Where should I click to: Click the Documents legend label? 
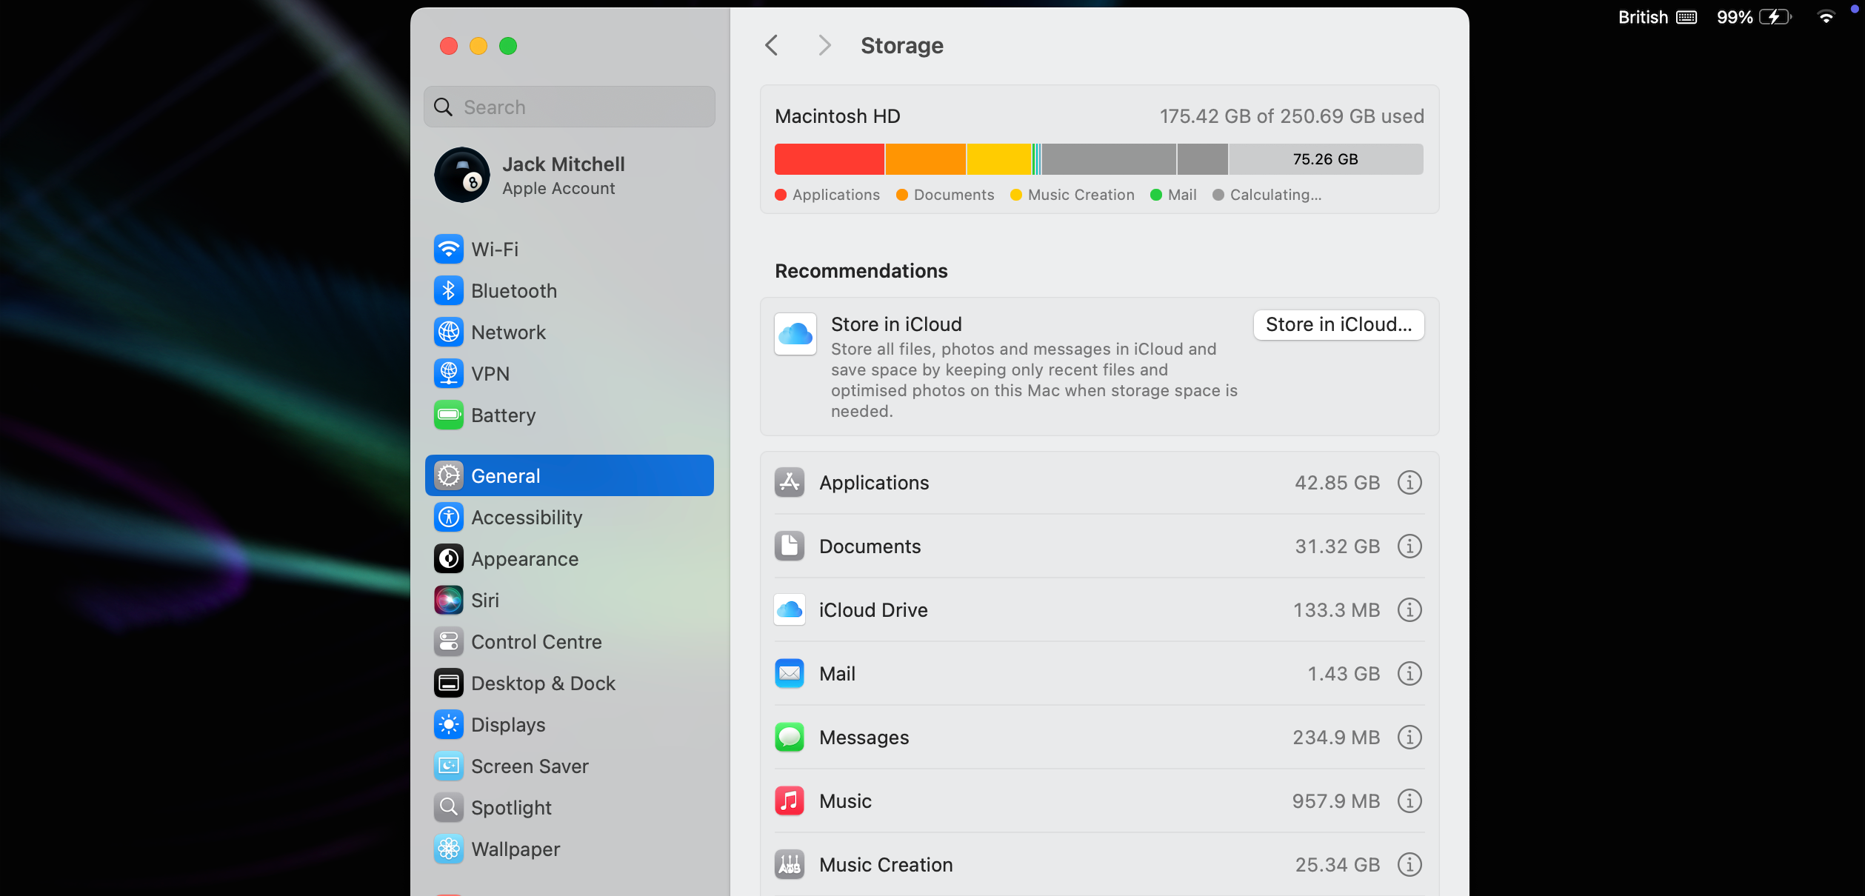tap(954, 195)
